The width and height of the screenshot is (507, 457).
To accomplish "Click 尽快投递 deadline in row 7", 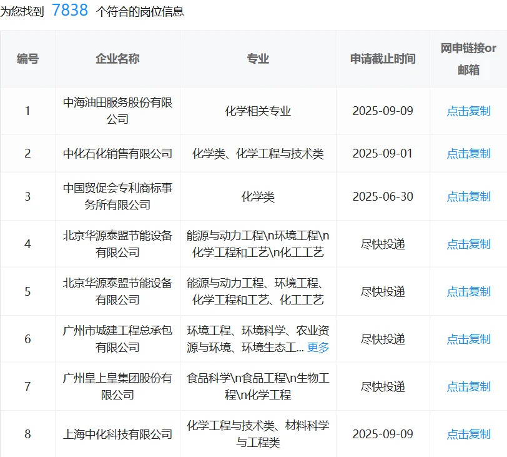I will tap(383, 386).
